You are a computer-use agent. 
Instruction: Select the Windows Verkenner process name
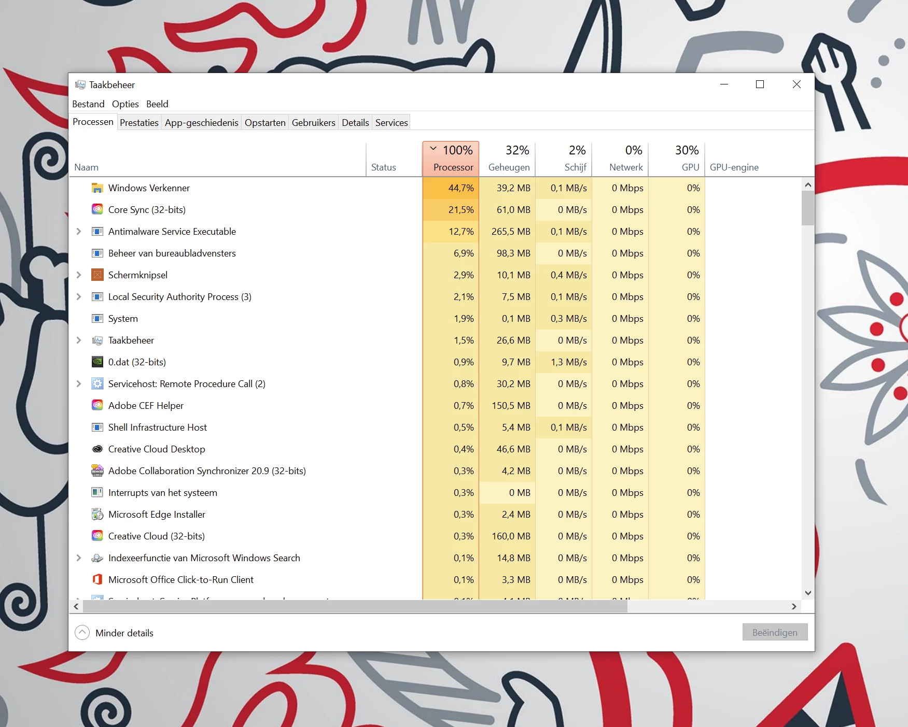click(149, 188)
